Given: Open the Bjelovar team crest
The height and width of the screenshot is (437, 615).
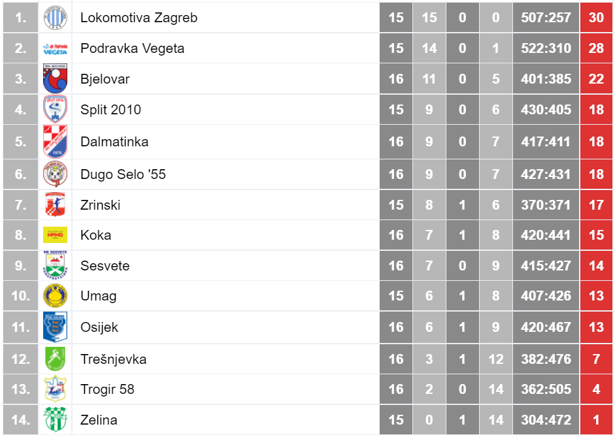Looking at the screenshot, I should (55, 79).
